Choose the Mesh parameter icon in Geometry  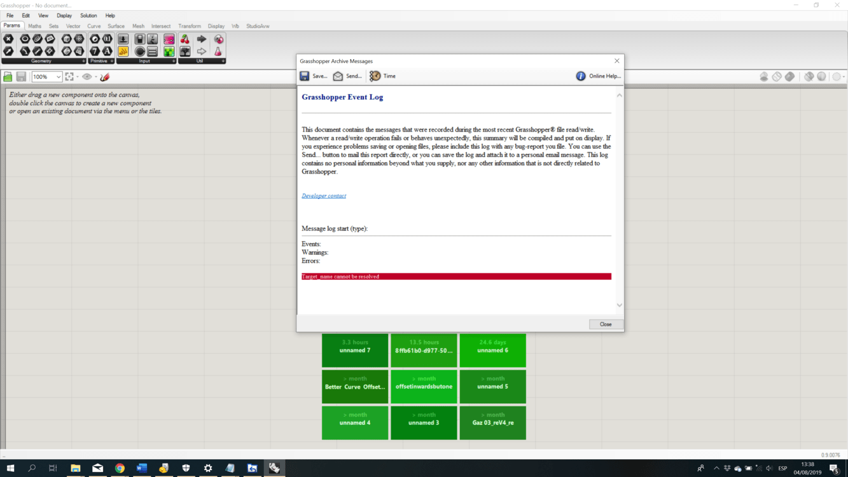click(x=79, y=39)
